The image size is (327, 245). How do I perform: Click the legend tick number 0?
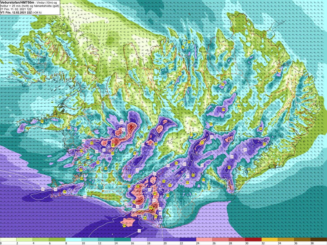(1, 243)
